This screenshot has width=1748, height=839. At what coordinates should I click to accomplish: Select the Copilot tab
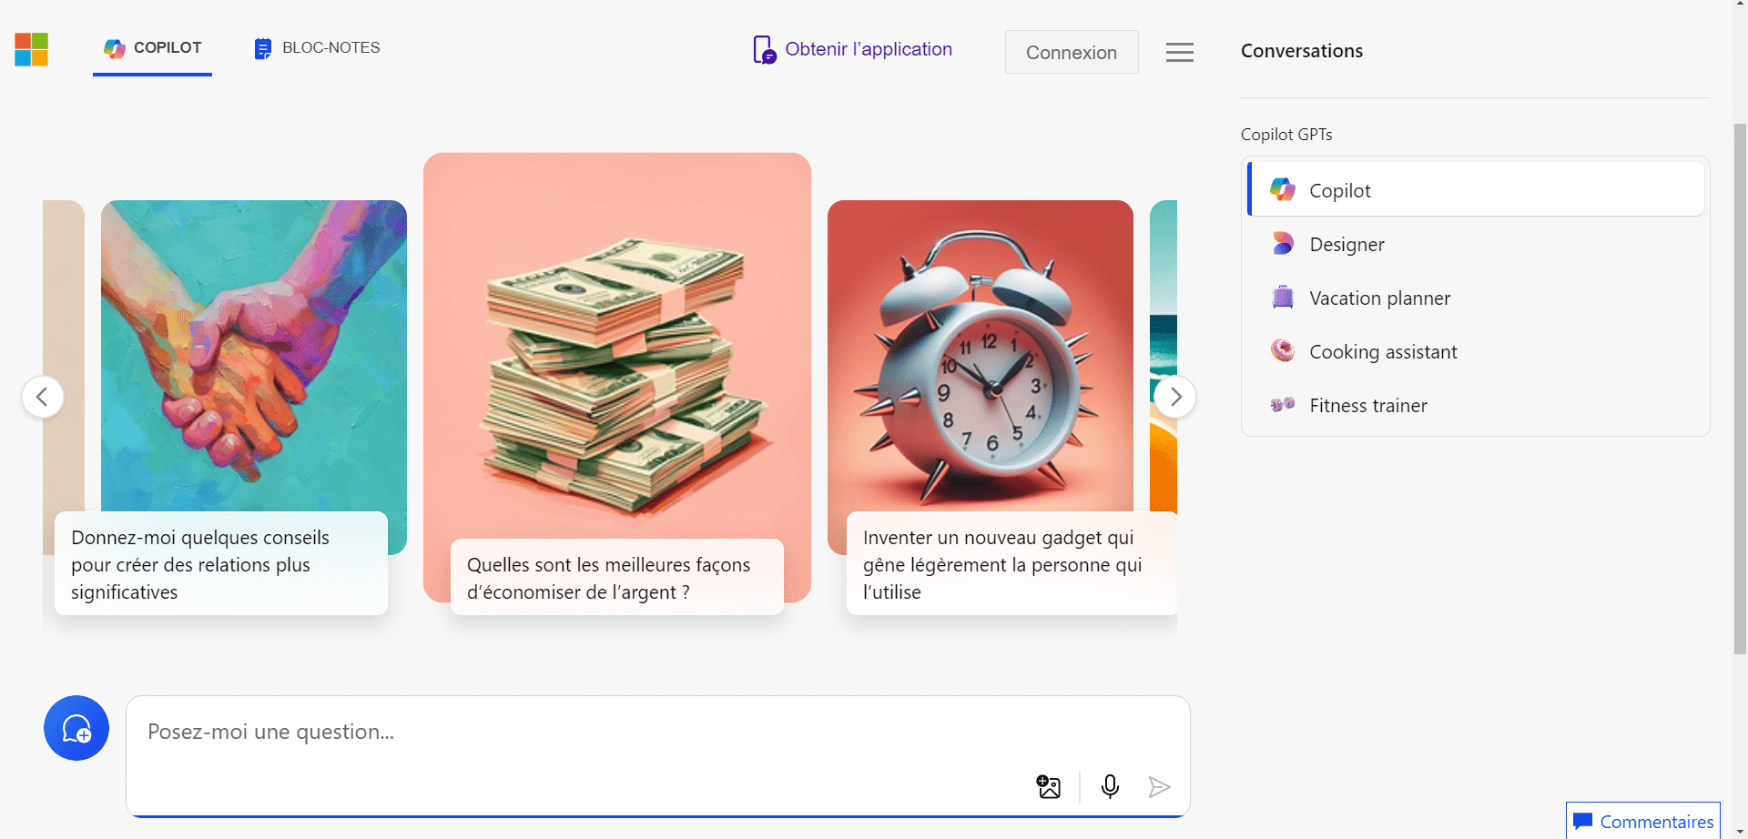(153, 48)
